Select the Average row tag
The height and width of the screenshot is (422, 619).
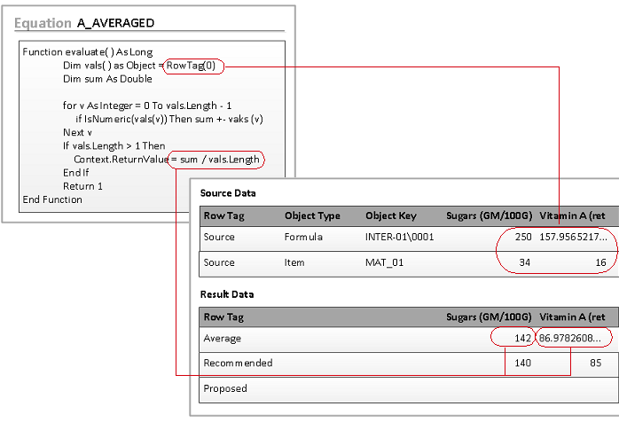[223, 338]
